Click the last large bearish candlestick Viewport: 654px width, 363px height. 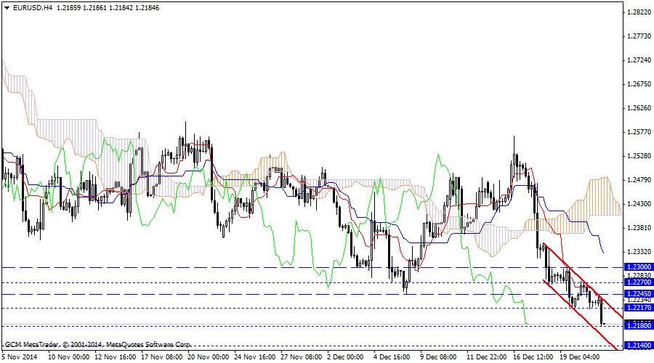[x=602, y=311]
